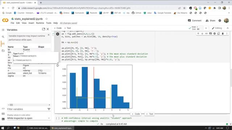Open cell editor settings gear

215,34
